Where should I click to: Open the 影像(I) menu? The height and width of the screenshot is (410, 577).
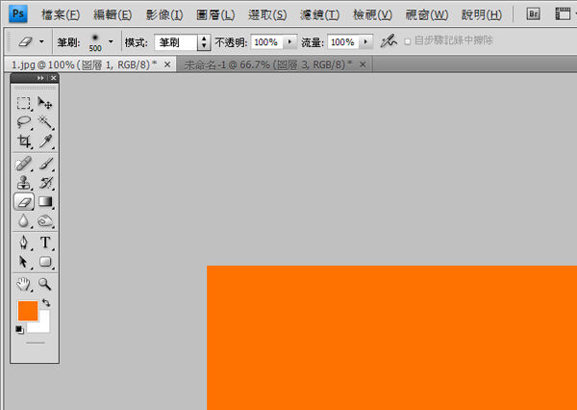164,15
